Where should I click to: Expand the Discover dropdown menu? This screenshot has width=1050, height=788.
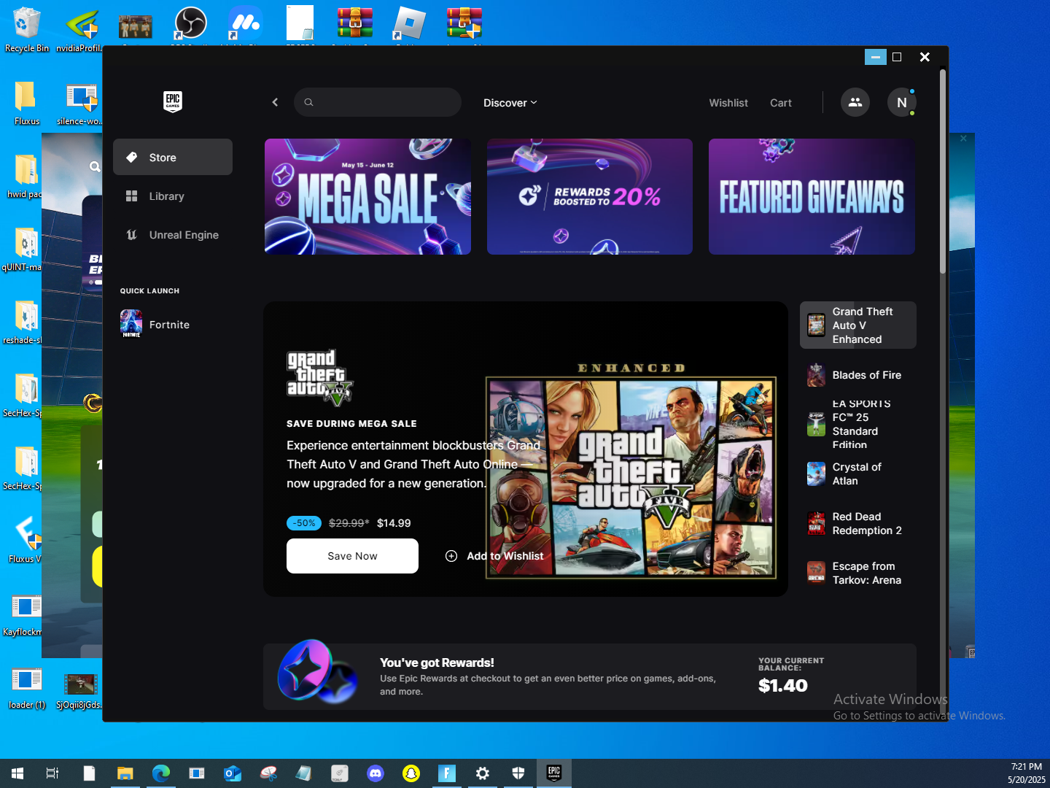pyautogui.click(x=510, y=103)
